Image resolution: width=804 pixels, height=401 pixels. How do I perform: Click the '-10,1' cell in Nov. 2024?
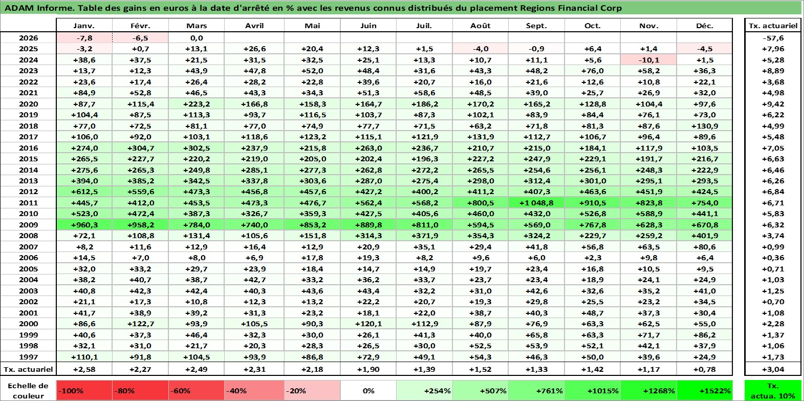click(x=648, y=60)
